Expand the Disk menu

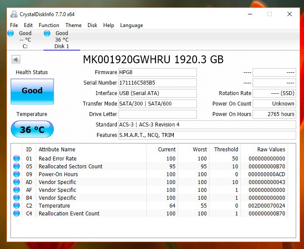[x=92, y=25]
